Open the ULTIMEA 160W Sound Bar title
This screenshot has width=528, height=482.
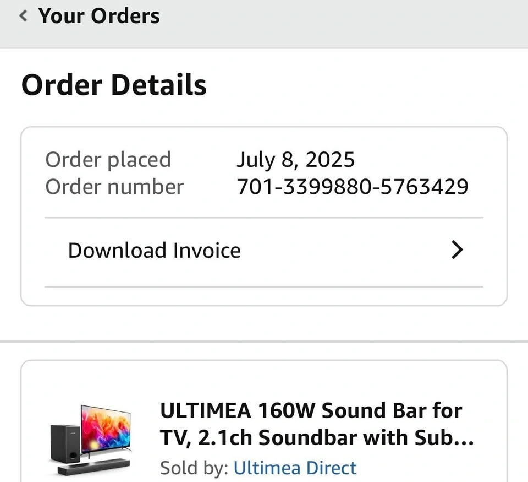pos(311,410)
